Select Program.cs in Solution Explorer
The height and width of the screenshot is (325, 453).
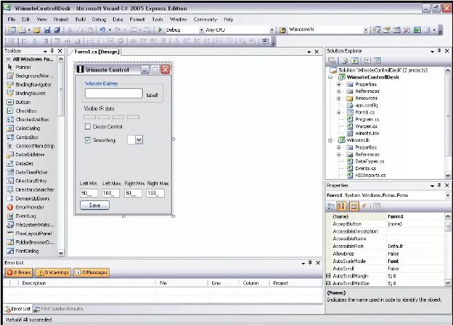coord(367,119)
